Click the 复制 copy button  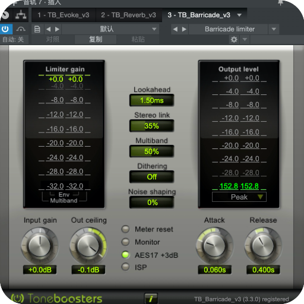click(96, 39)
